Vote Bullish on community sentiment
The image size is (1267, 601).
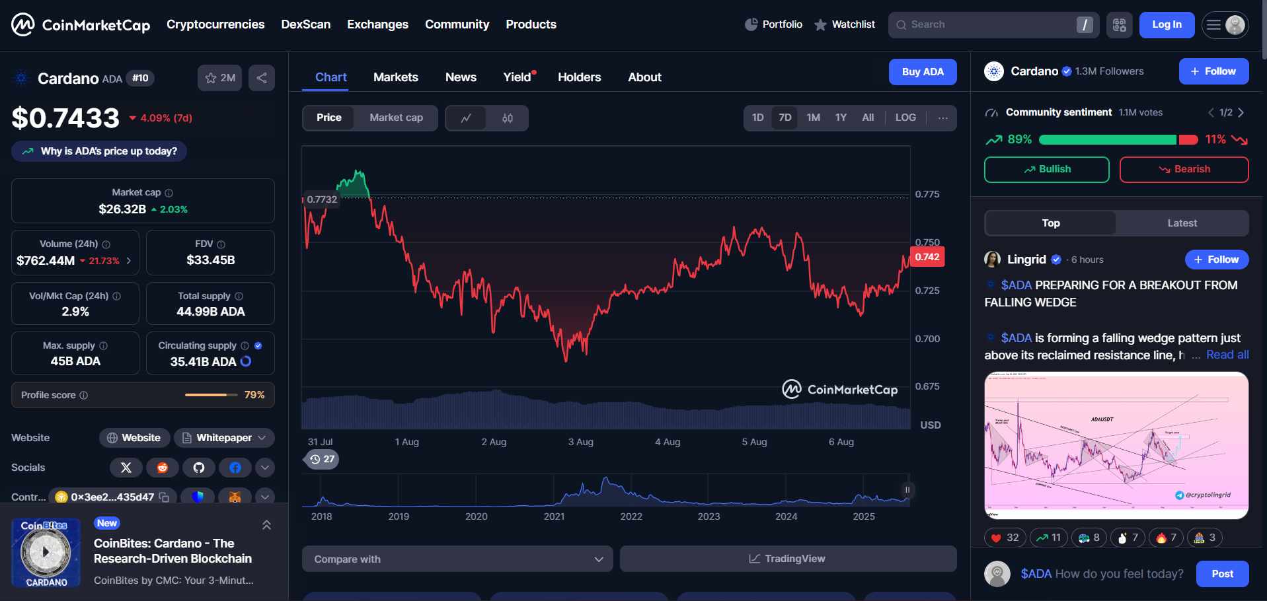coord(1046,170)
